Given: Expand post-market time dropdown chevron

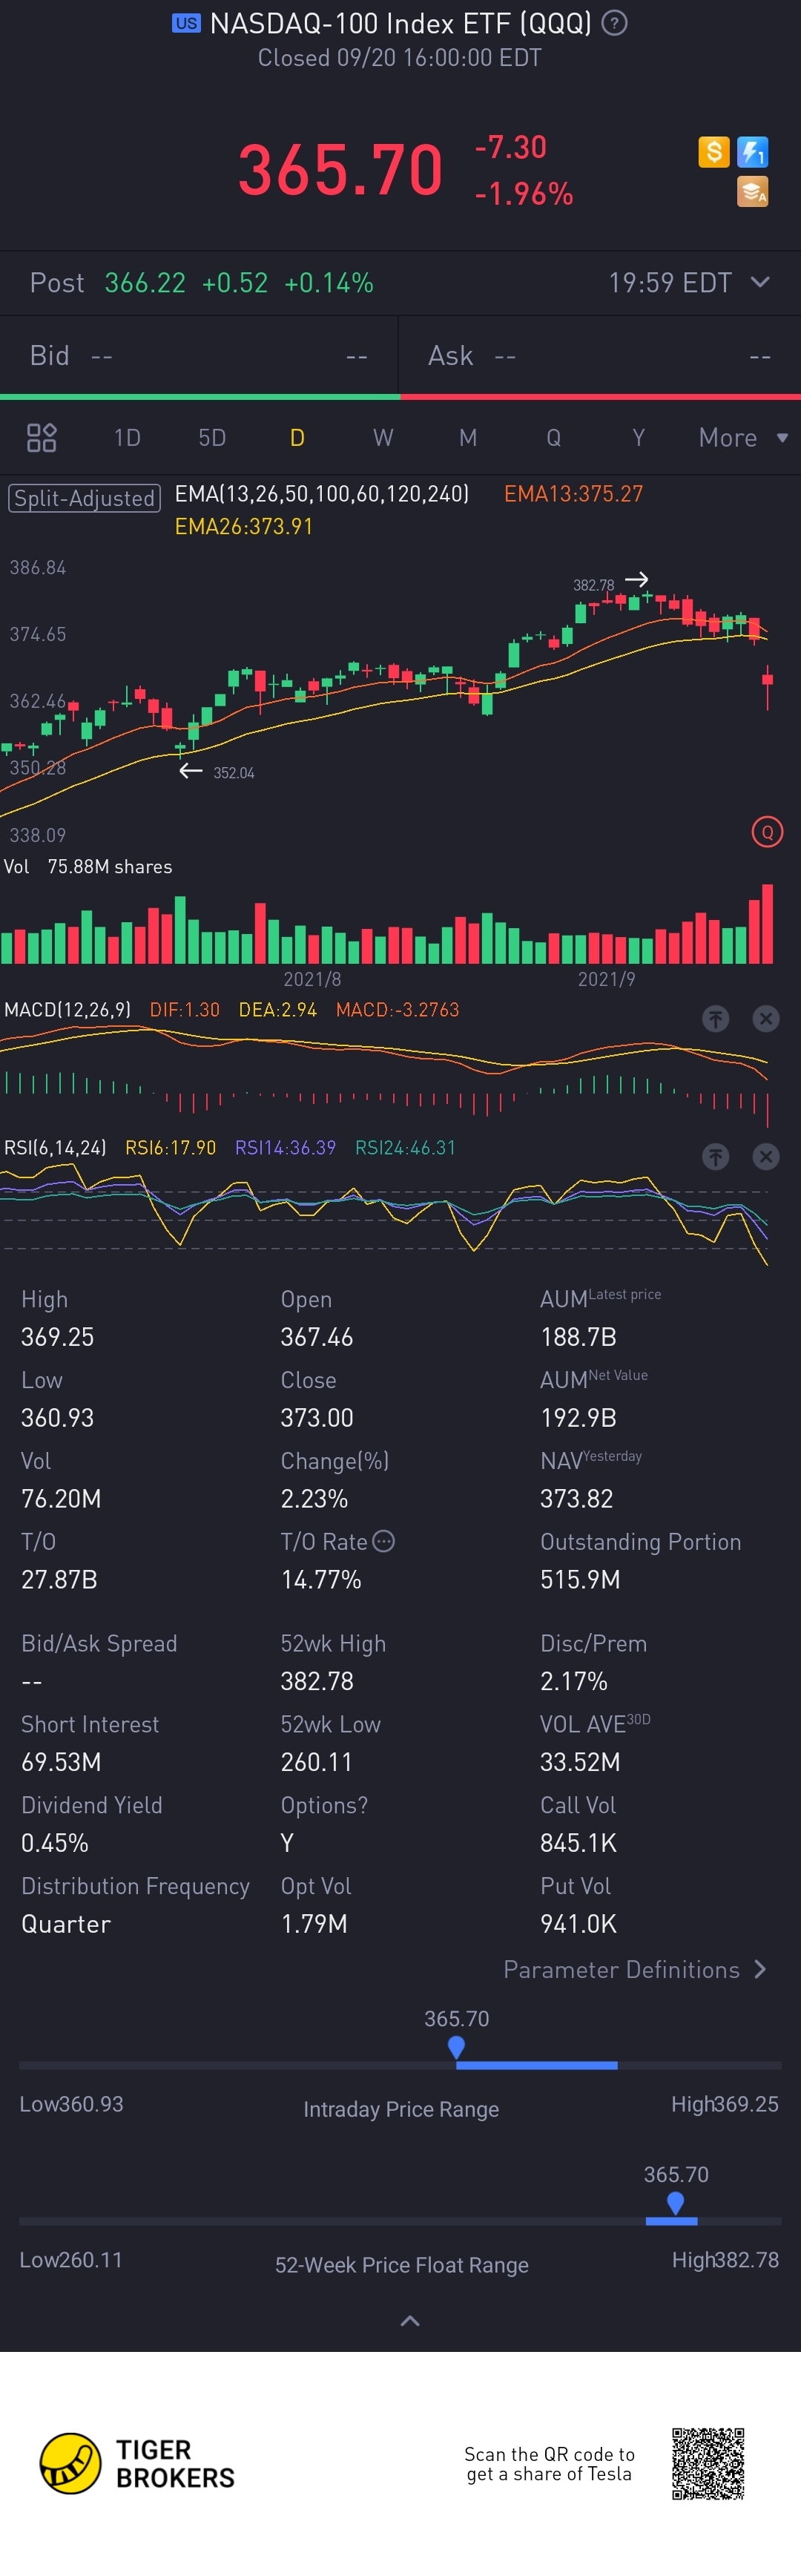Looking at the screenshot, I should pos(760,282).
